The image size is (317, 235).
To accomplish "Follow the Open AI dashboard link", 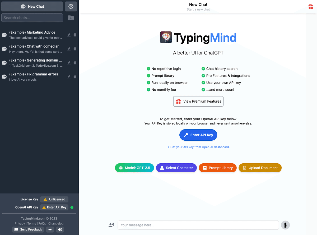I will click(198, 147).
